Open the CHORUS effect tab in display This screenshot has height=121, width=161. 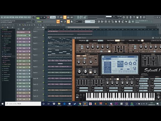[108, 66]
